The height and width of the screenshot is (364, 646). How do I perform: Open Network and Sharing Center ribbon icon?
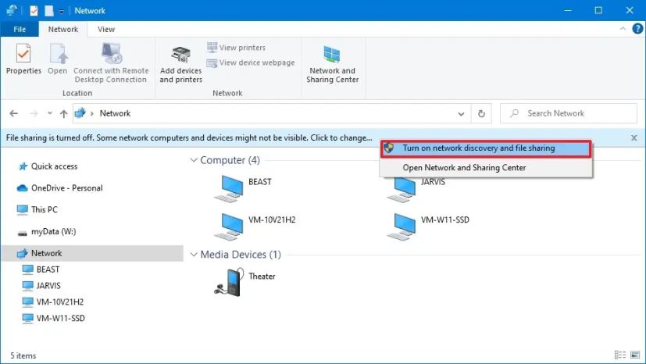[x=333, y=63]
